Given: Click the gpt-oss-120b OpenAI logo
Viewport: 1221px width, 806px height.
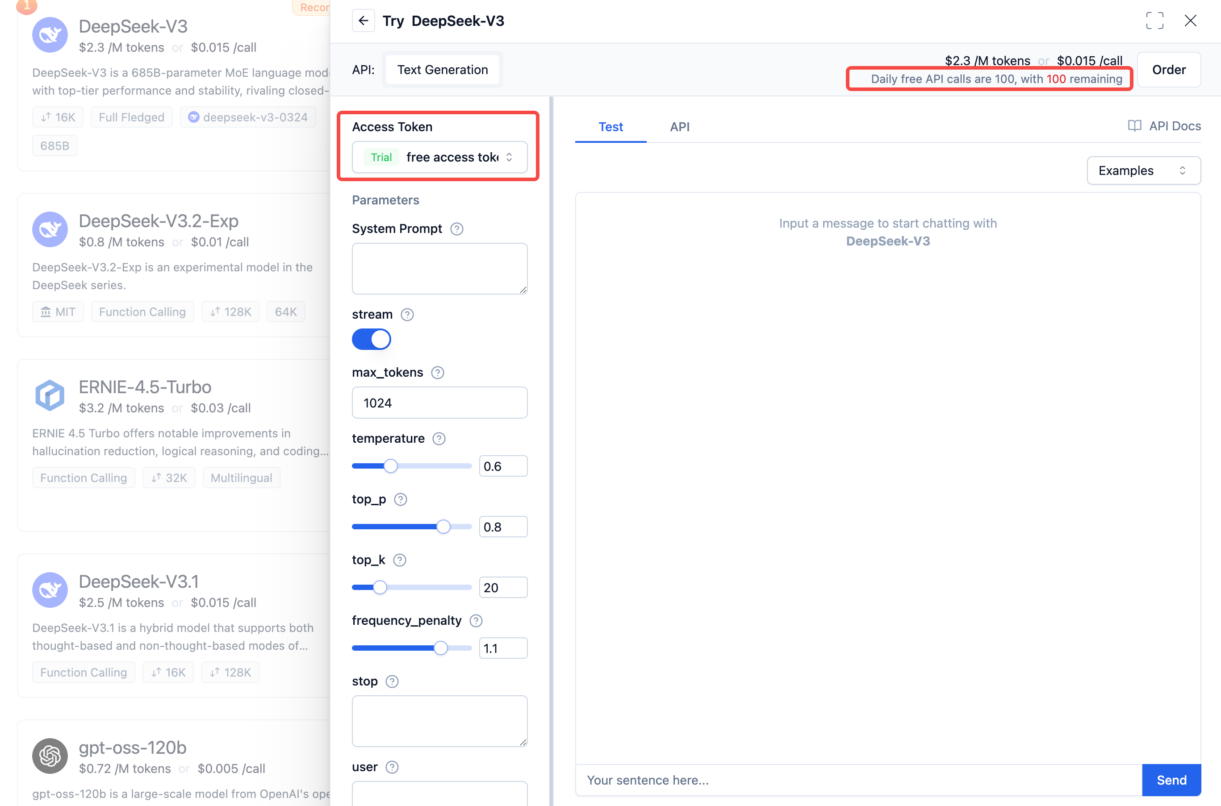Looking at the screenshot, I should coord(50,756).
